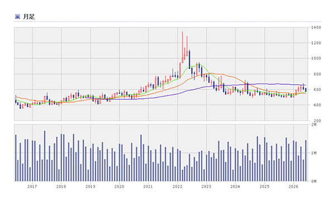
Task: Click the 200 price axis label
Action: tap(317, 121)
